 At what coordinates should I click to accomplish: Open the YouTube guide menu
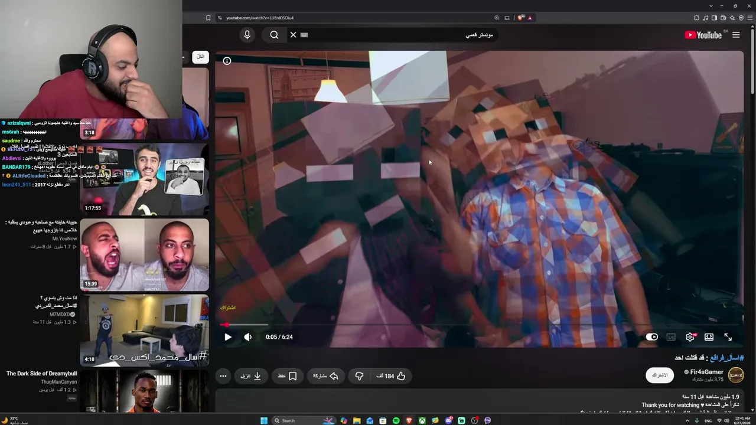(736, 35)
